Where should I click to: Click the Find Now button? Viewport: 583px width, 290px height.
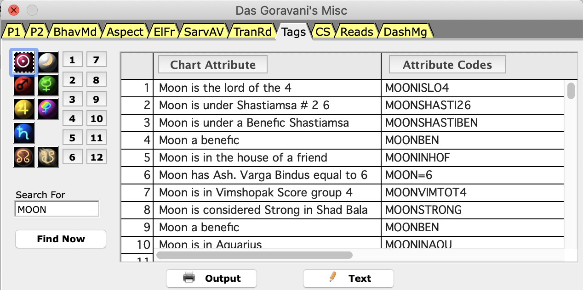pyautogui.click(x=61, y=239)
